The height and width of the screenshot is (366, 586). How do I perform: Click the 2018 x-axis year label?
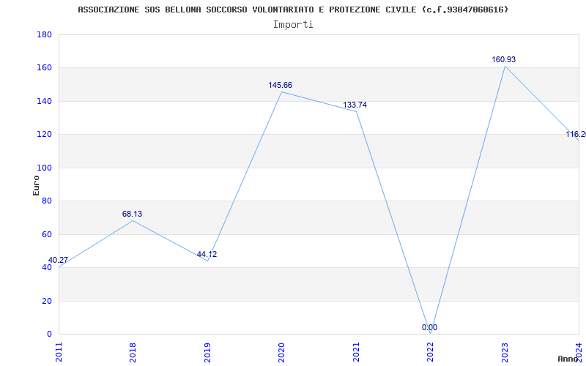(133, 352)
